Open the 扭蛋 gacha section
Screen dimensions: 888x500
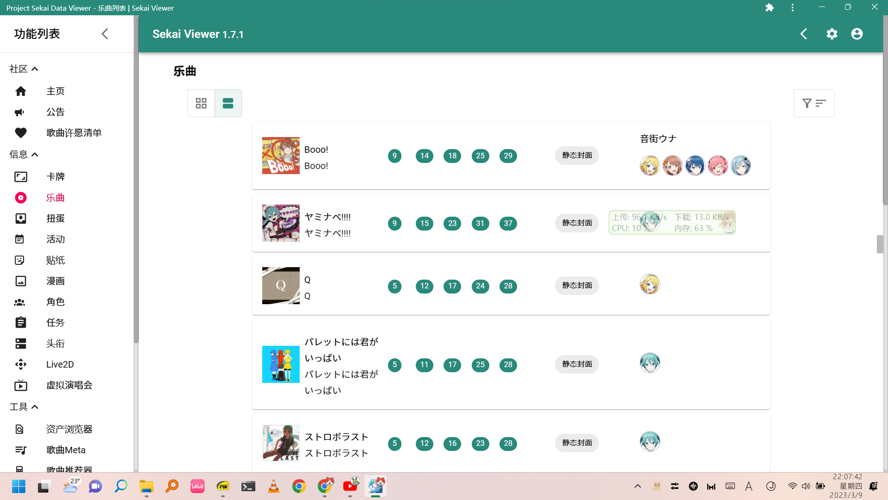point(55,218)
